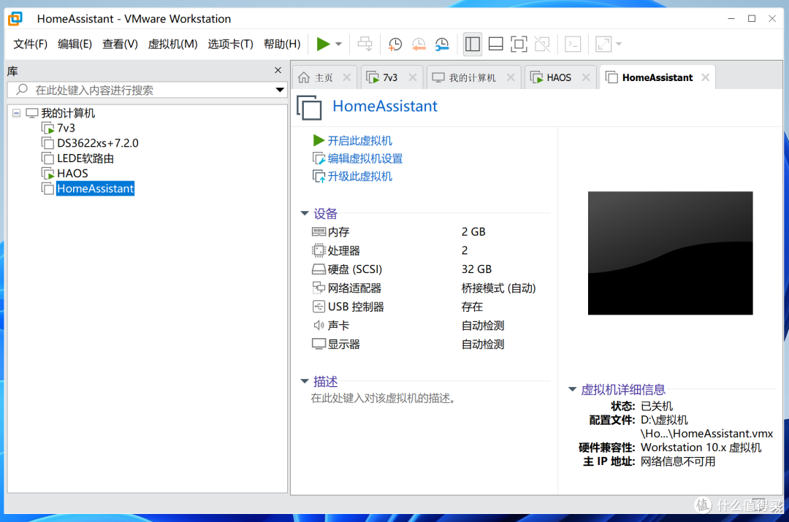This screenshot has width=789, height=522.
Task: Click the 处理器 processor device row
Action: (x=430, y=250)
